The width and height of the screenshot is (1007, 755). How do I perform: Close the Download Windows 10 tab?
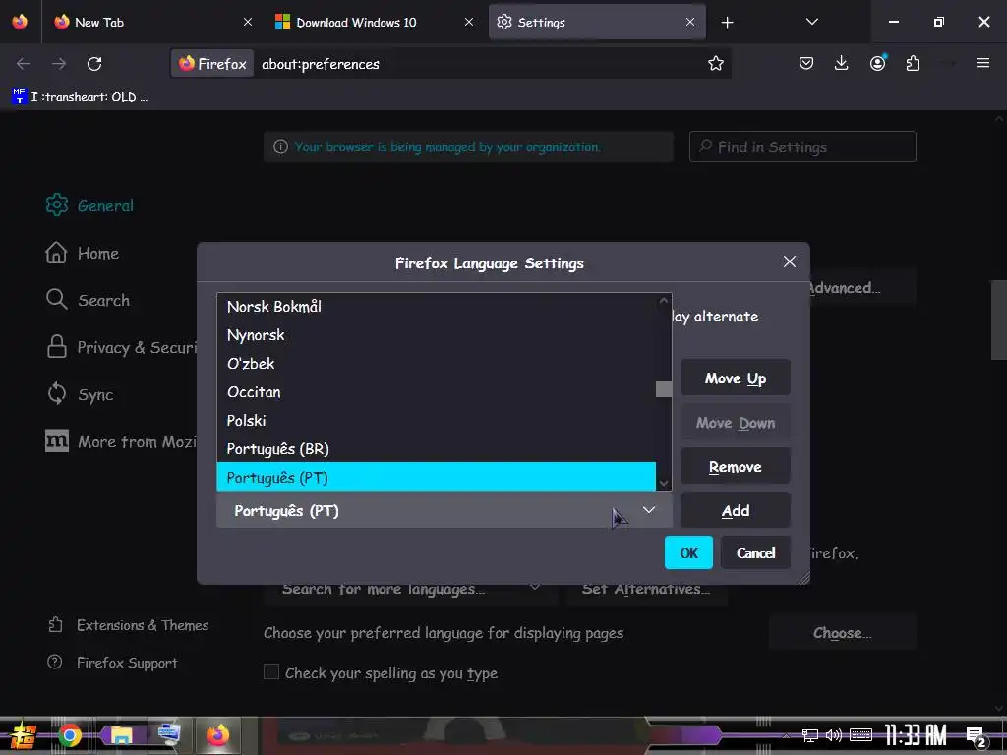[x=469, y=22]
